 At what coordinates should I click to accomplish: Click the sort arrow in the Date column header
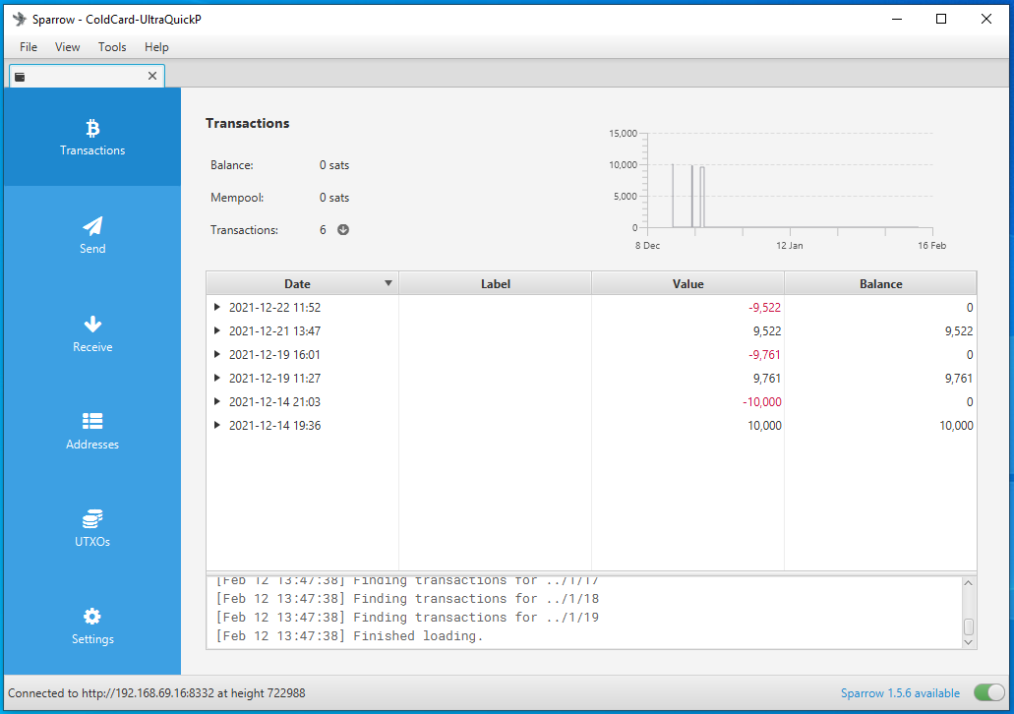388,283
